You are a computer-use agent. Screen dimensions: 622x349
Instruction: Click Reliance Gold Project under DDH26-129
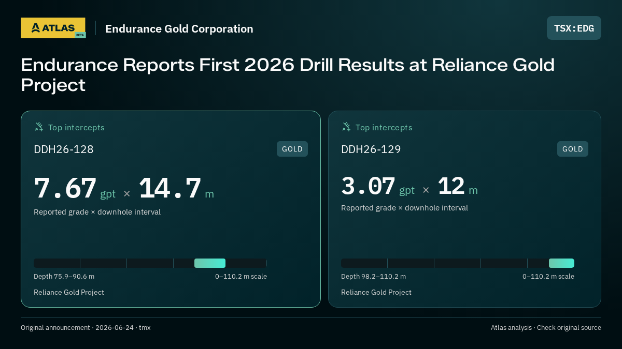coord(376,293)
